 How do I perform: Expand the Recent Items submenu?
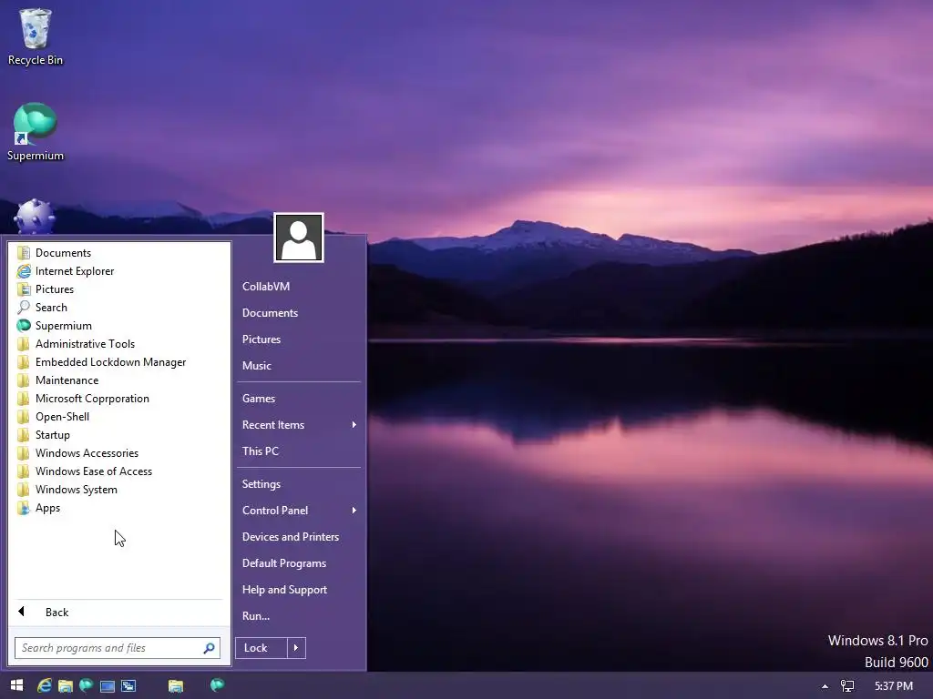pyautogui.click(x=299, y=425)
